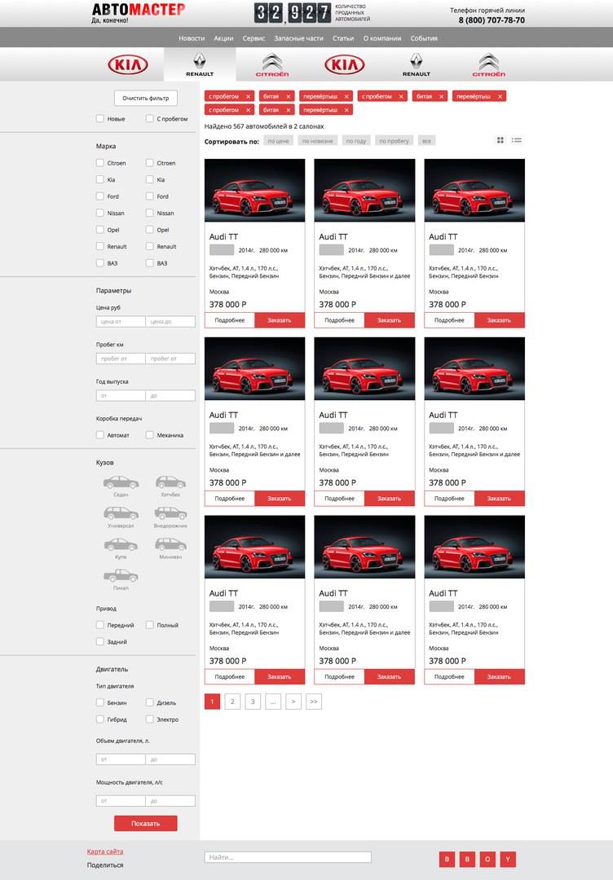
Task: Click the highlighted Renault brand logo
Action: click(200, 64)
